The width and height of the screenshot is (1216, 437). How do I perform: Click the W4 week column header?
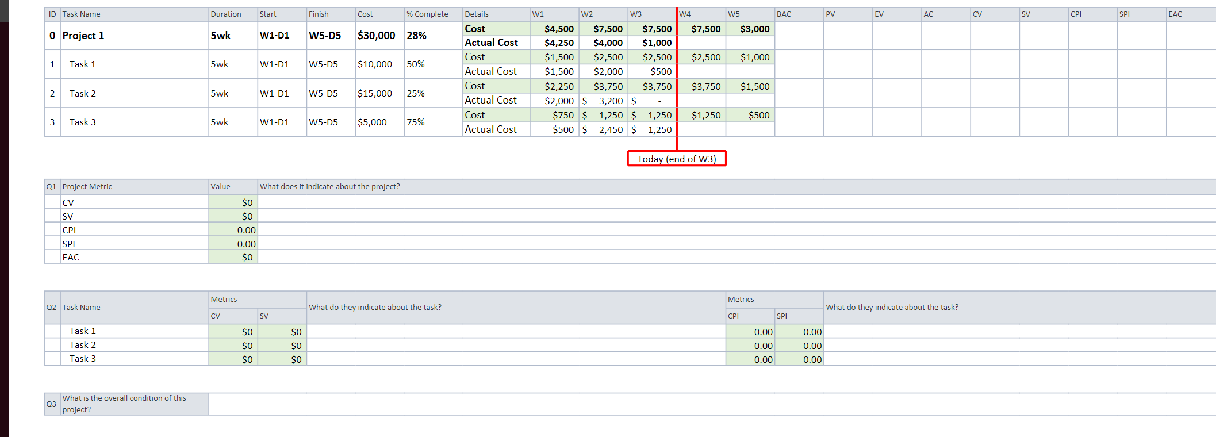pyautogui.click(x=701, y=14)
